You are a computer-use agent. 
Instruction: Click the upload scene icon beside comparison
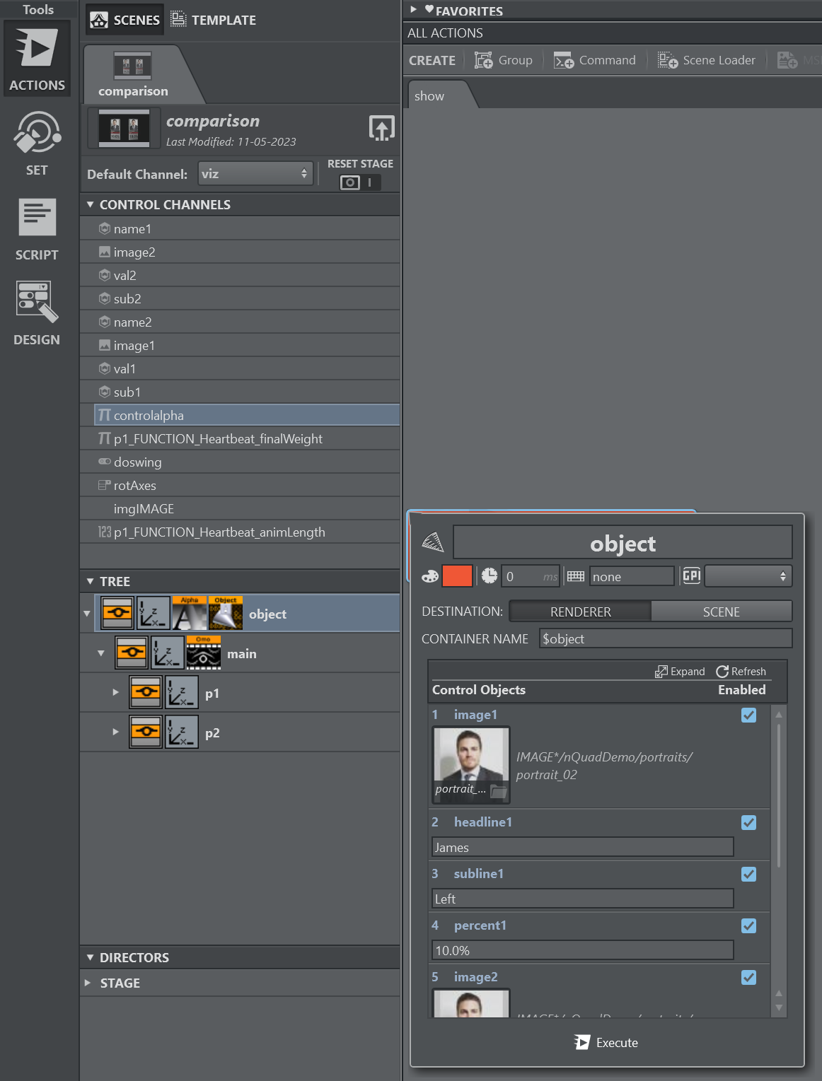[381, 128]
